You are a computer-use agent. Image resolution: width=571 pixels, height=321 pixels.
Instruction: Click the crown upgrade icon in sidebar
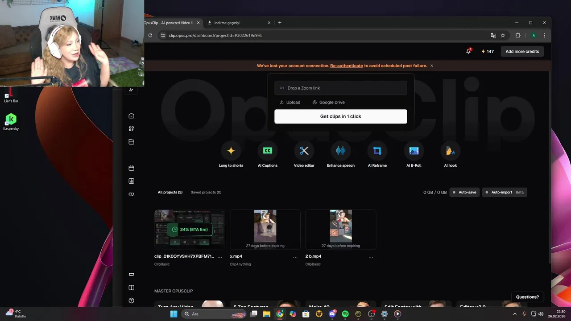[x=131, y=274]
